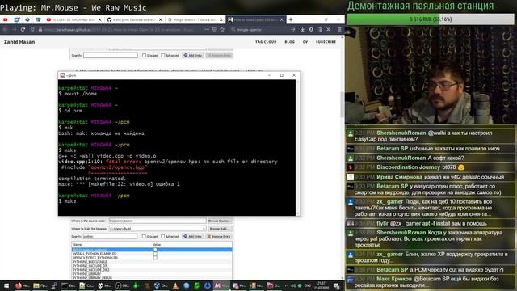Viewport: 517px width, 291px height.
Task: Open the CV navigation link
Action: pos(305,42)
